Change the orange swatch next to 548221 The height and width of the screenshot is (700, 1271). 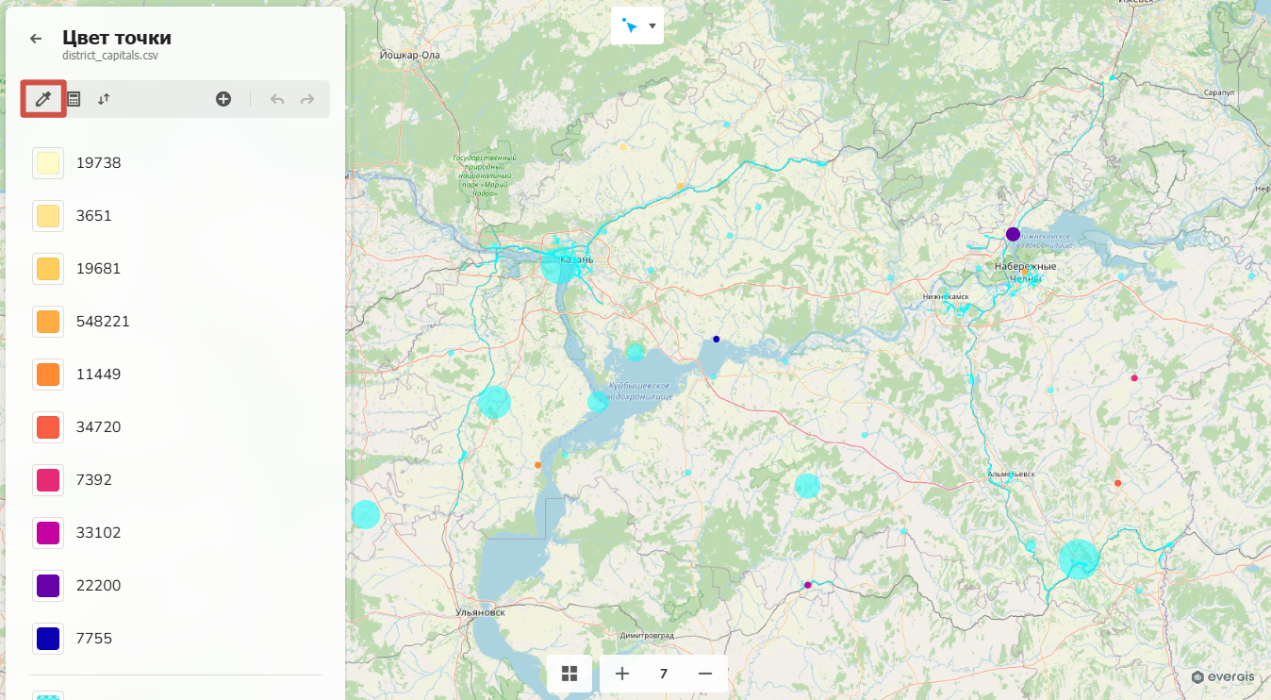click(48, 322)
